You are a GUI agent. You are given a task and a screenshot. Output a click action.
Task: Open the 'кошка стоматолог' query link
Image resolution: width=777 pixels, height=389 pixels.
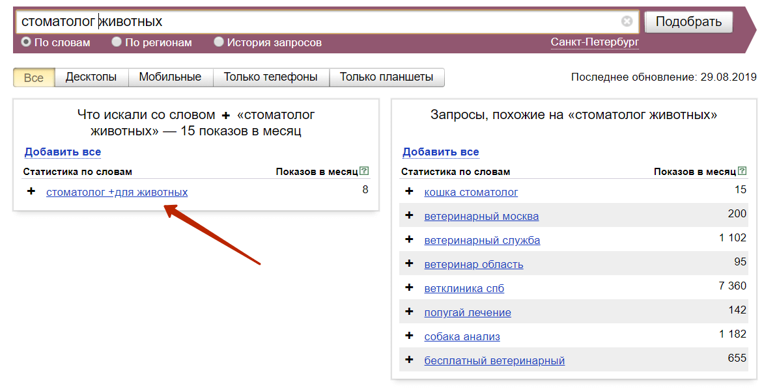point(471,192)
